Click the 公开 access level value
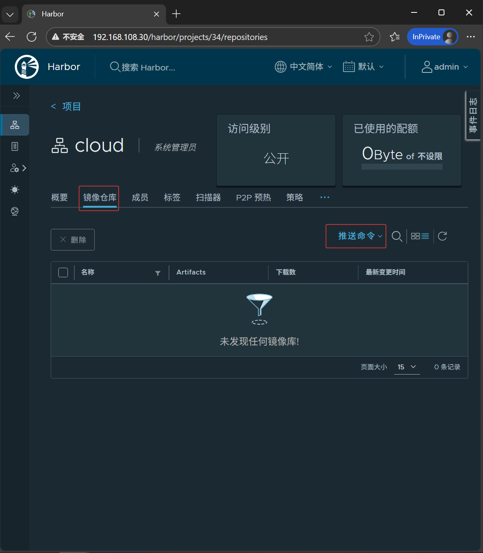Viewport: 483px width, 553px height. click(x=276, y=158)
